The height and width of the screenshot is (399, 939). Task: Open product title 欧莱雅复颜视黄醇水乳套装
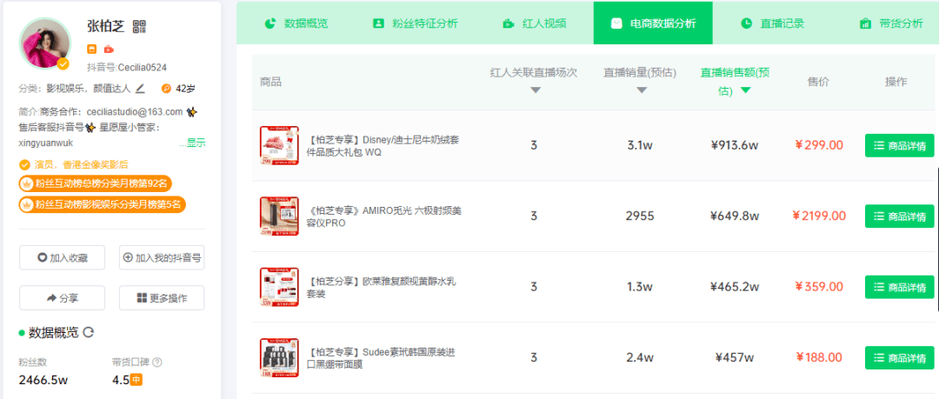coord(382,288)
